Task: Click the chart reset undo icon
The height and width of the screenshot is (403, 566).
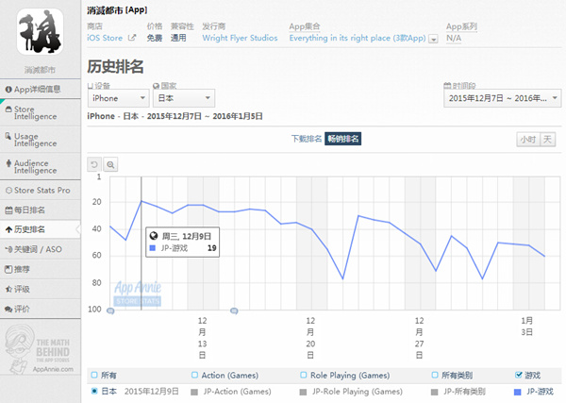Action: (94, 164)
